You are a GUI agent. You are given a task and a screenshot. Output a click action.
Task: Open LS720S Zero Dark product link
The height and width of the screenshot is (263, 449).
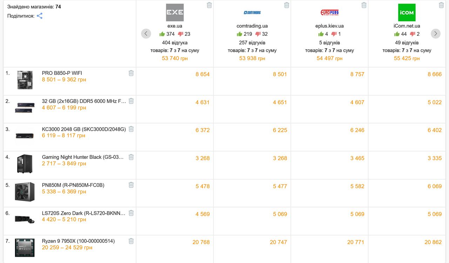(x=84, y=213)
